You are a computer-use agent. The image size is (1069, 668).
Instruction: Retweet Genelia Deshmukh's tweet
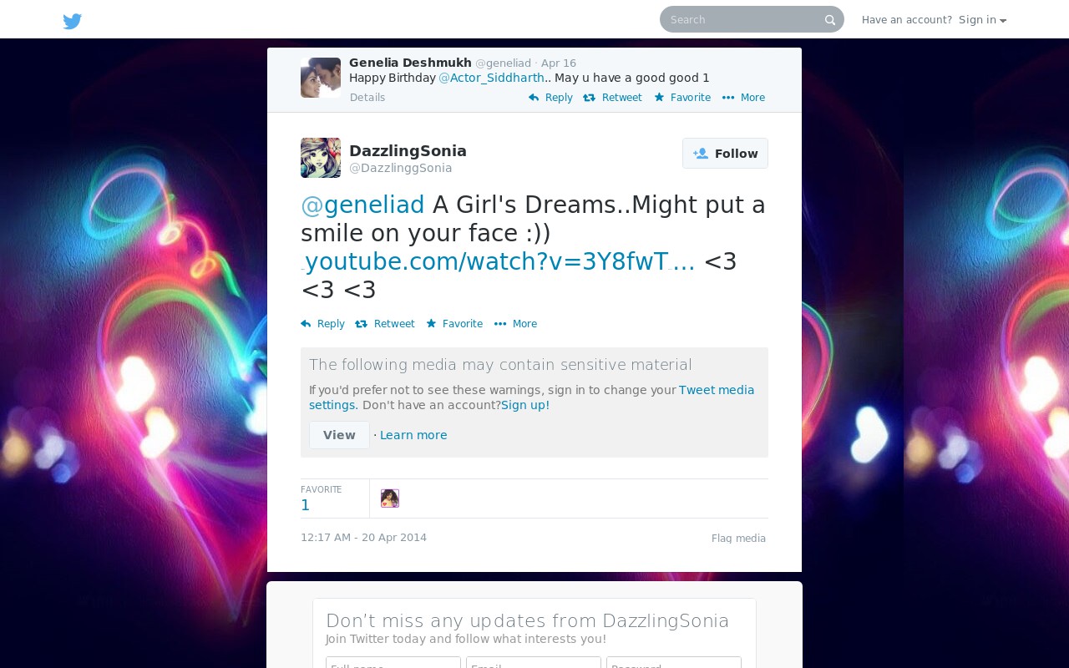coord(612,98)
